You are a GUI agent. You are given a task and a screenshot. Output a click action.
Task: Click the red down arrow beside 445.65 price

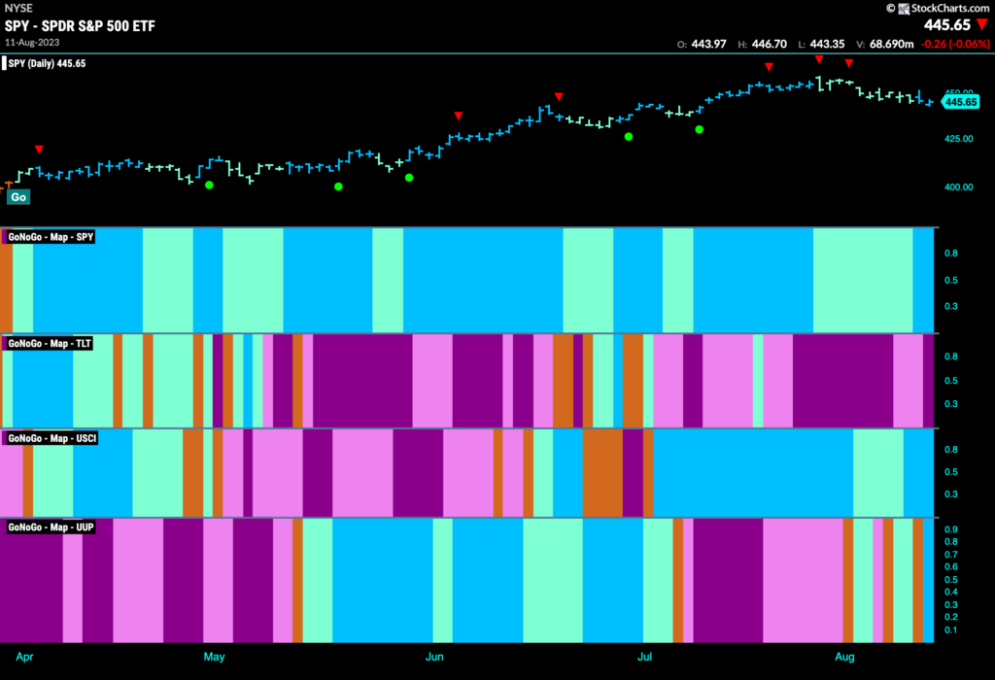point(982,24)
